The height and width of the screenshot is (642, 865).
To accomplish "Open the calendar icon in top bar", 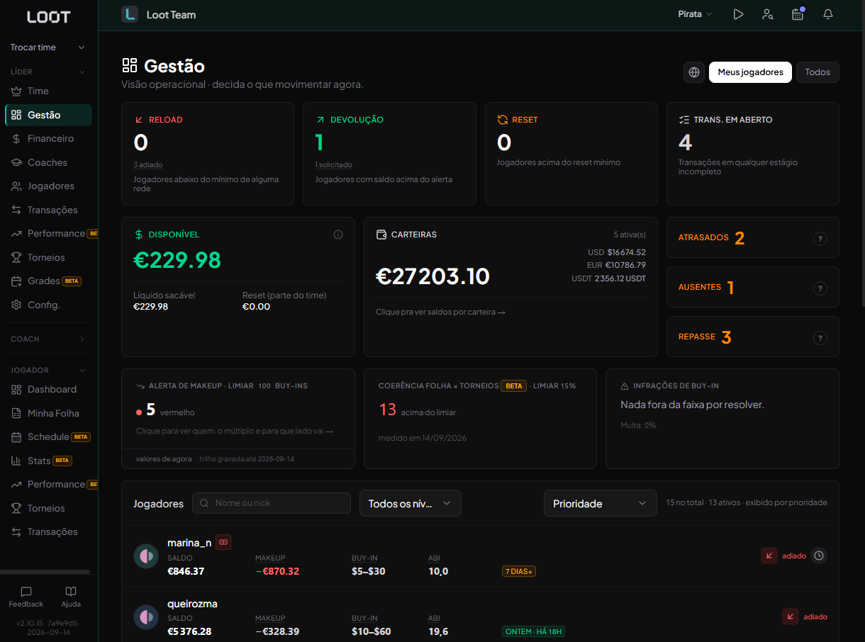I will (x=798, y=14).
